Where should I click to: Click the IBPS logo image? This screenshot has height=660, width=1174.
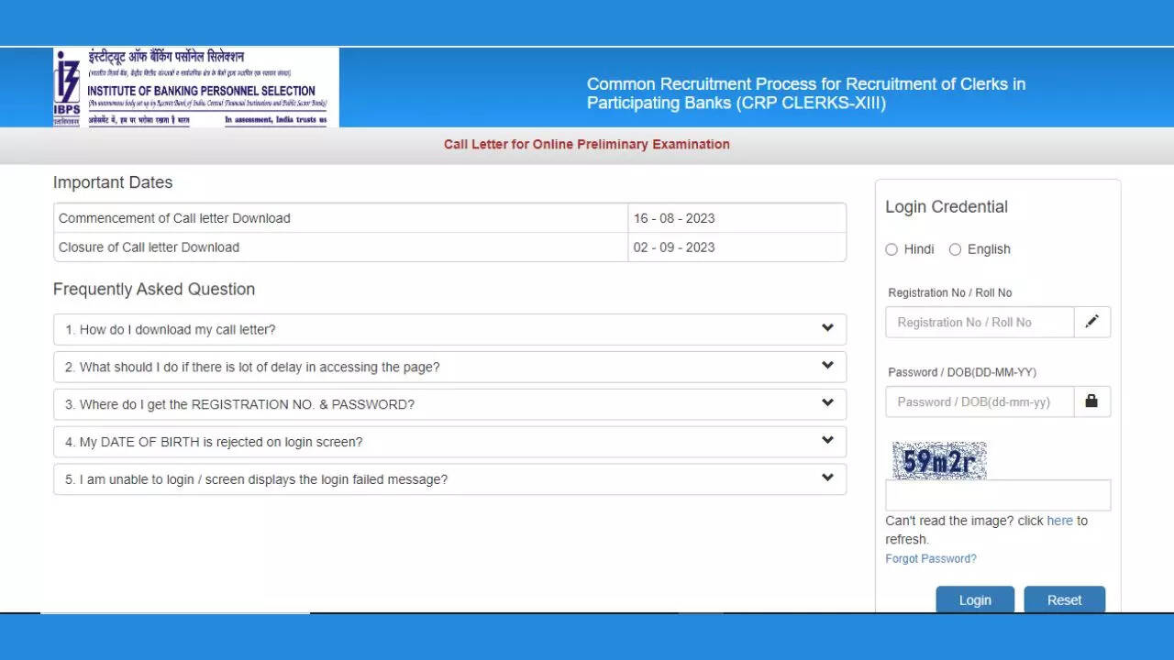(195, 87)
